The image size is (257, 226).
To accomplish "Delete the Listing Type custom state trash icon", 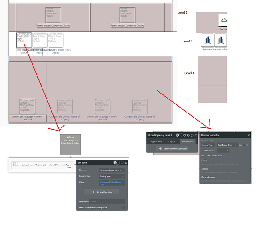I will tap(247, 145).
